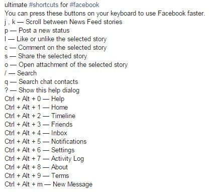Click the word 'Inbox' in the list
The image size is (211, 192).
(59, 133)
